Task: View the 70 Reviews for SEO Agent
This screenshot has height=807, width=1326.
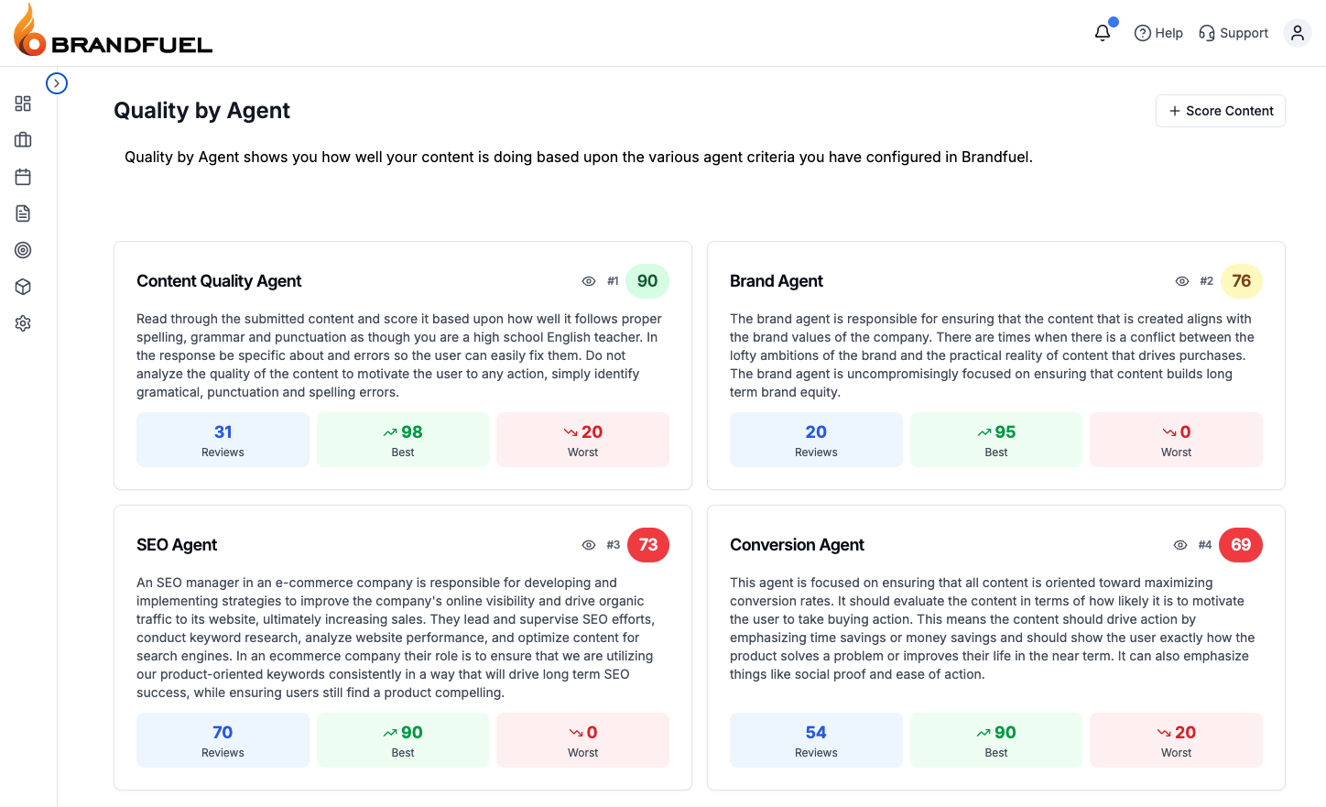Action: [x=223, y=739]
